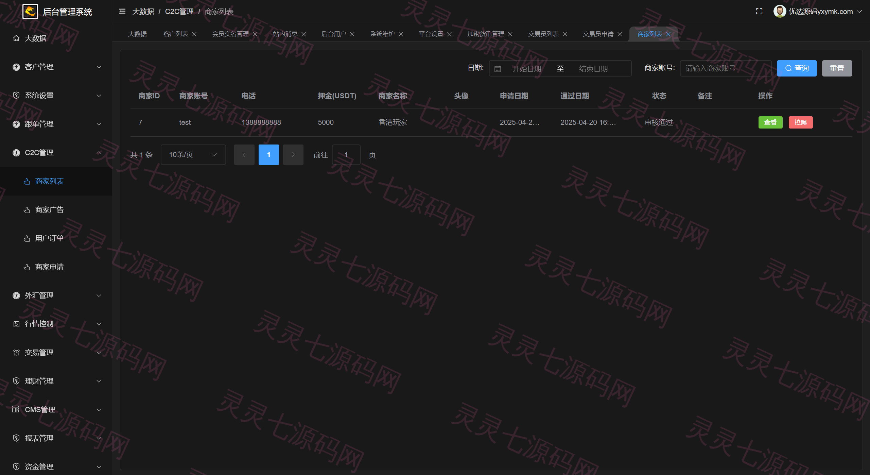870x475 pixels.
Task: Expand 行情控制 sidebar menu
Action: click(x=56, y=324)
